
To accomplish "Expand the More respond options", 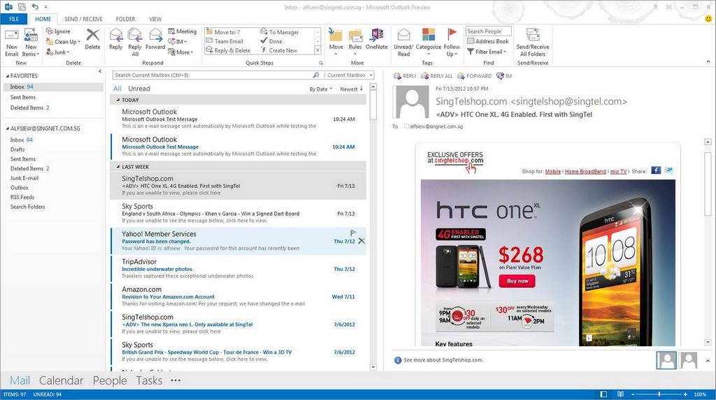I will point(181,52).
